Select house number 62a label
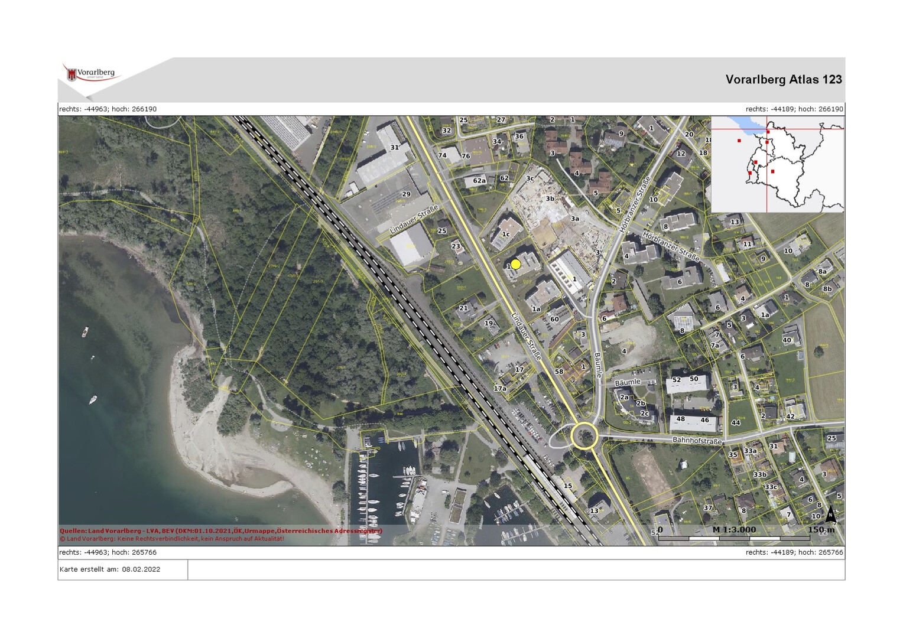903x638 pixels. 479,181
